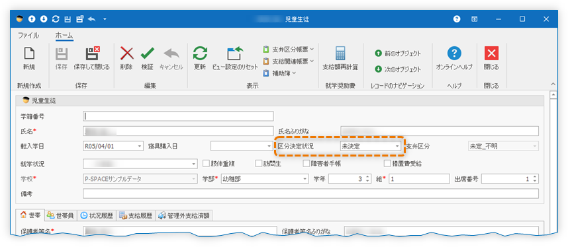Click the 氏名 input field
Viewport: 568px width, 247px height.
[x=178, y=131]
